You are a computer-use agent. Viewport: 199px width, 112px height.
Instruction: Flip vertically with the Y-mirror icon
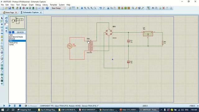point(6,31)
